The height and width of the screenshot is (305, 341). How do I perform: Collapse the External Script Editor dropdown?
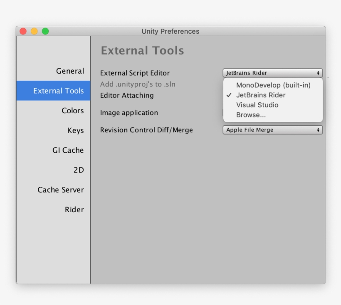[273, 73]
